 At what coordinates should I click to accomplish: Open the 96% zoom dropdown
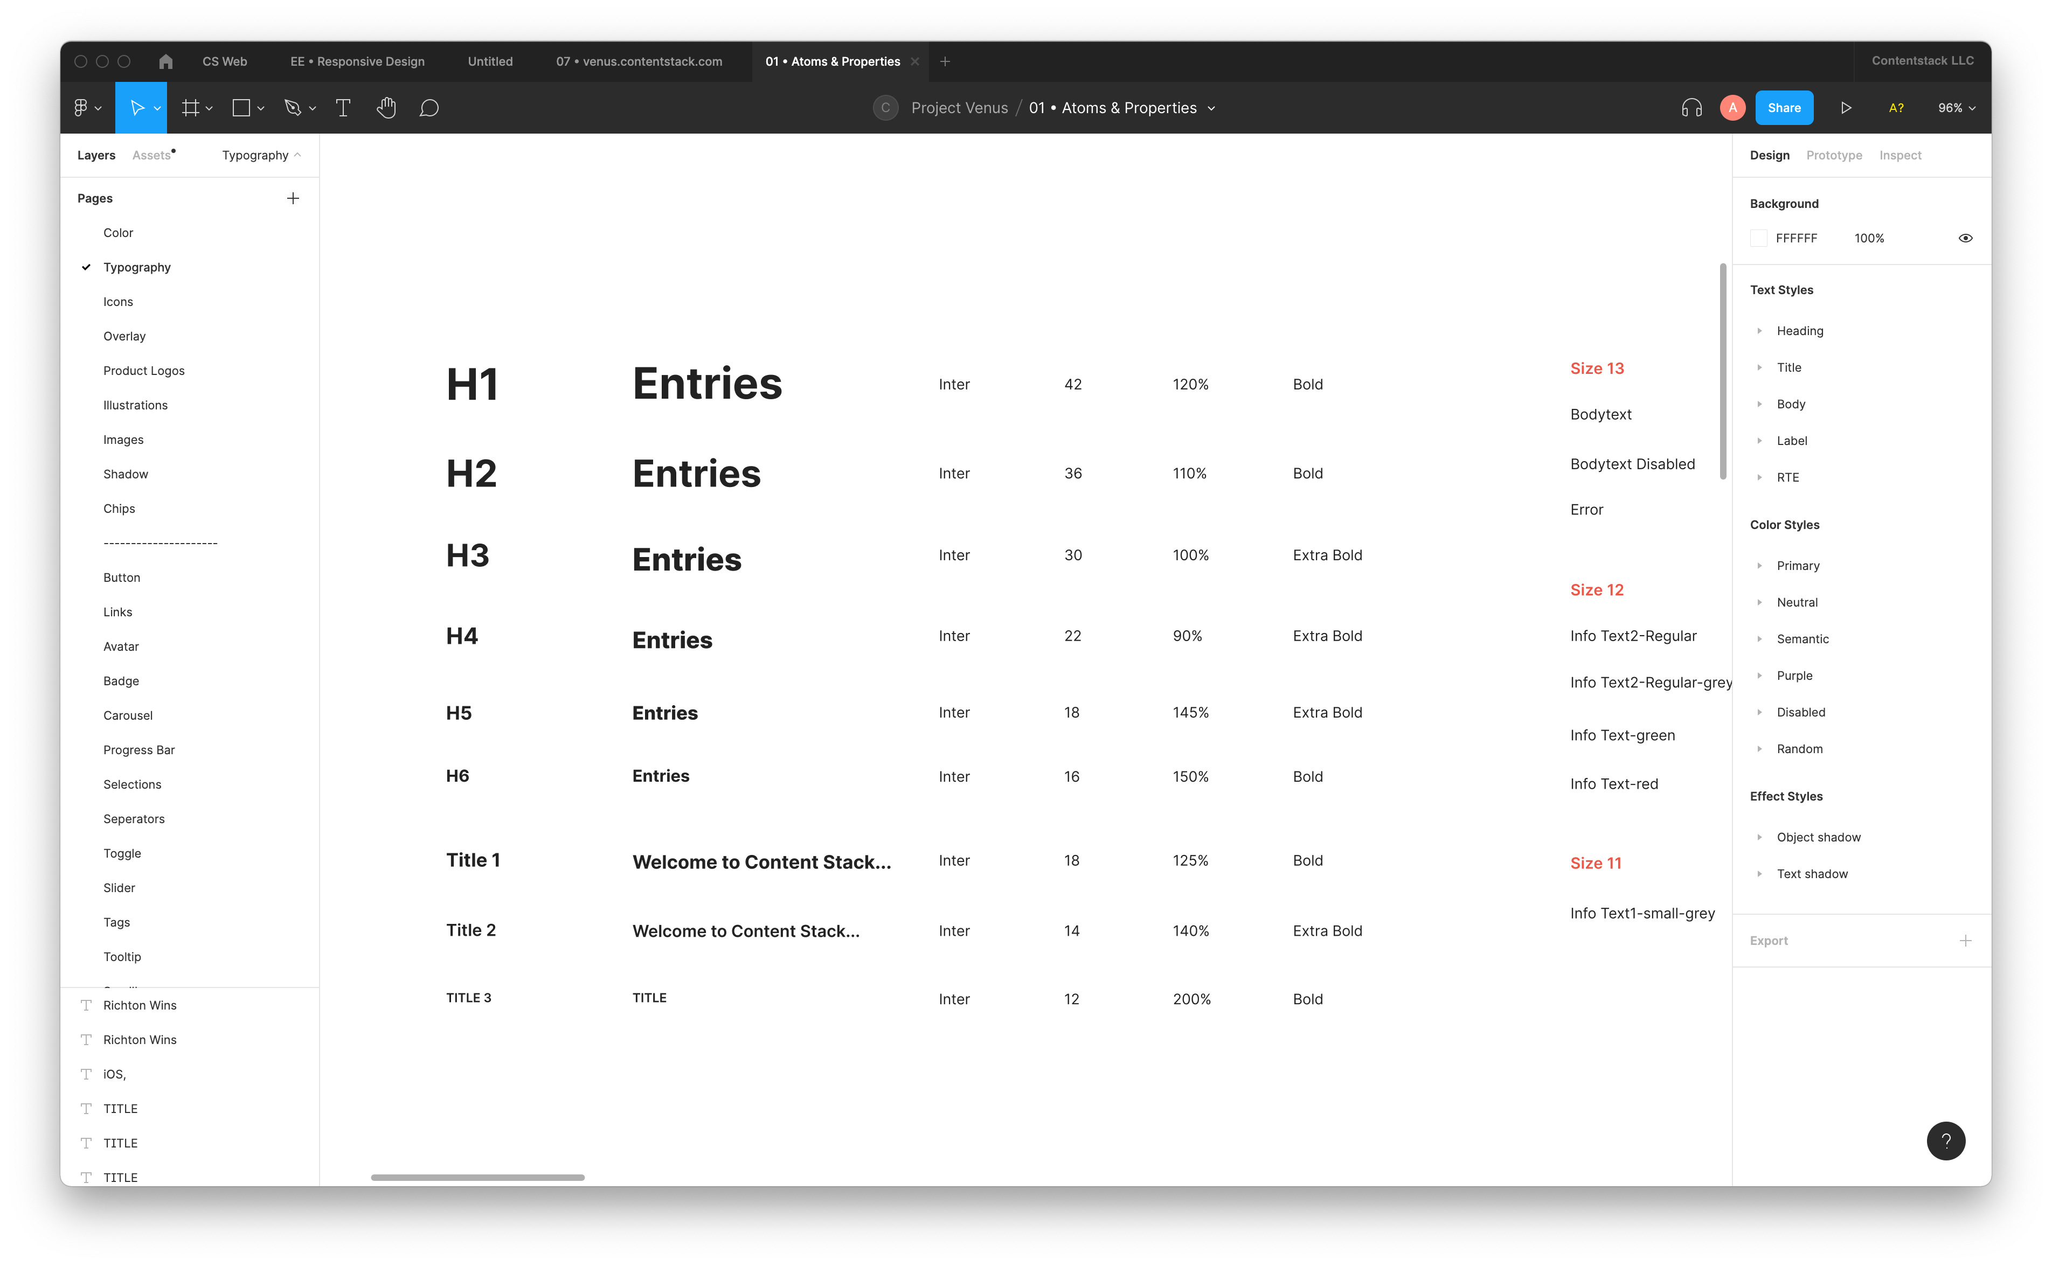1956,108
